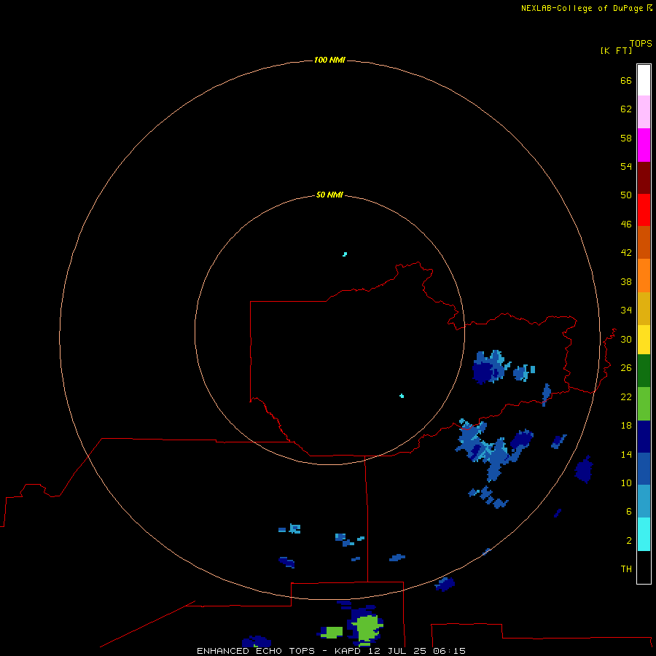Screen dimensions: 656x656
Task: Click the legend value 50
Action: [626, 195]
